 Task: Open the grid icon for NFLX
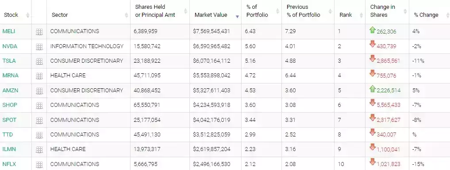(x=39, y=165)
